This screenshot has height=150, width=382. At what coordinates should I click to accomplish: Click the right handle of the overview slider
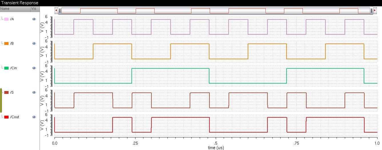371,10
